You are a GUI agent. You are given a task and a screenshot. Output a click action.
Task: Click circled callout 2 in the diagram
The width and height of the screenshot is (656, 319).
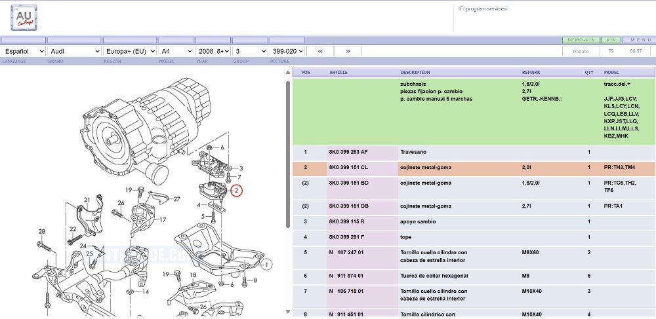pyautogui.click(x=236, y=191)
